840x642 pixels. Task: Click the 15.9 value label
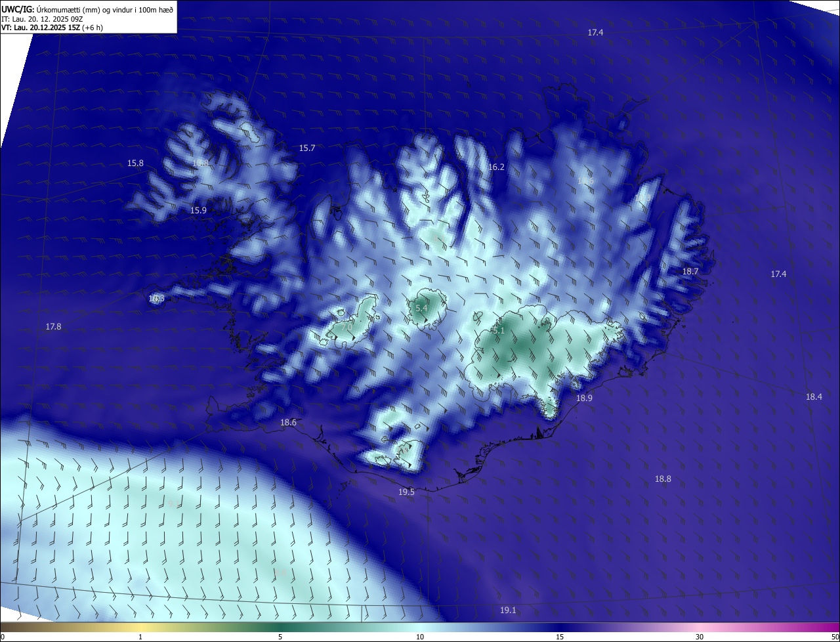point(198,210)
